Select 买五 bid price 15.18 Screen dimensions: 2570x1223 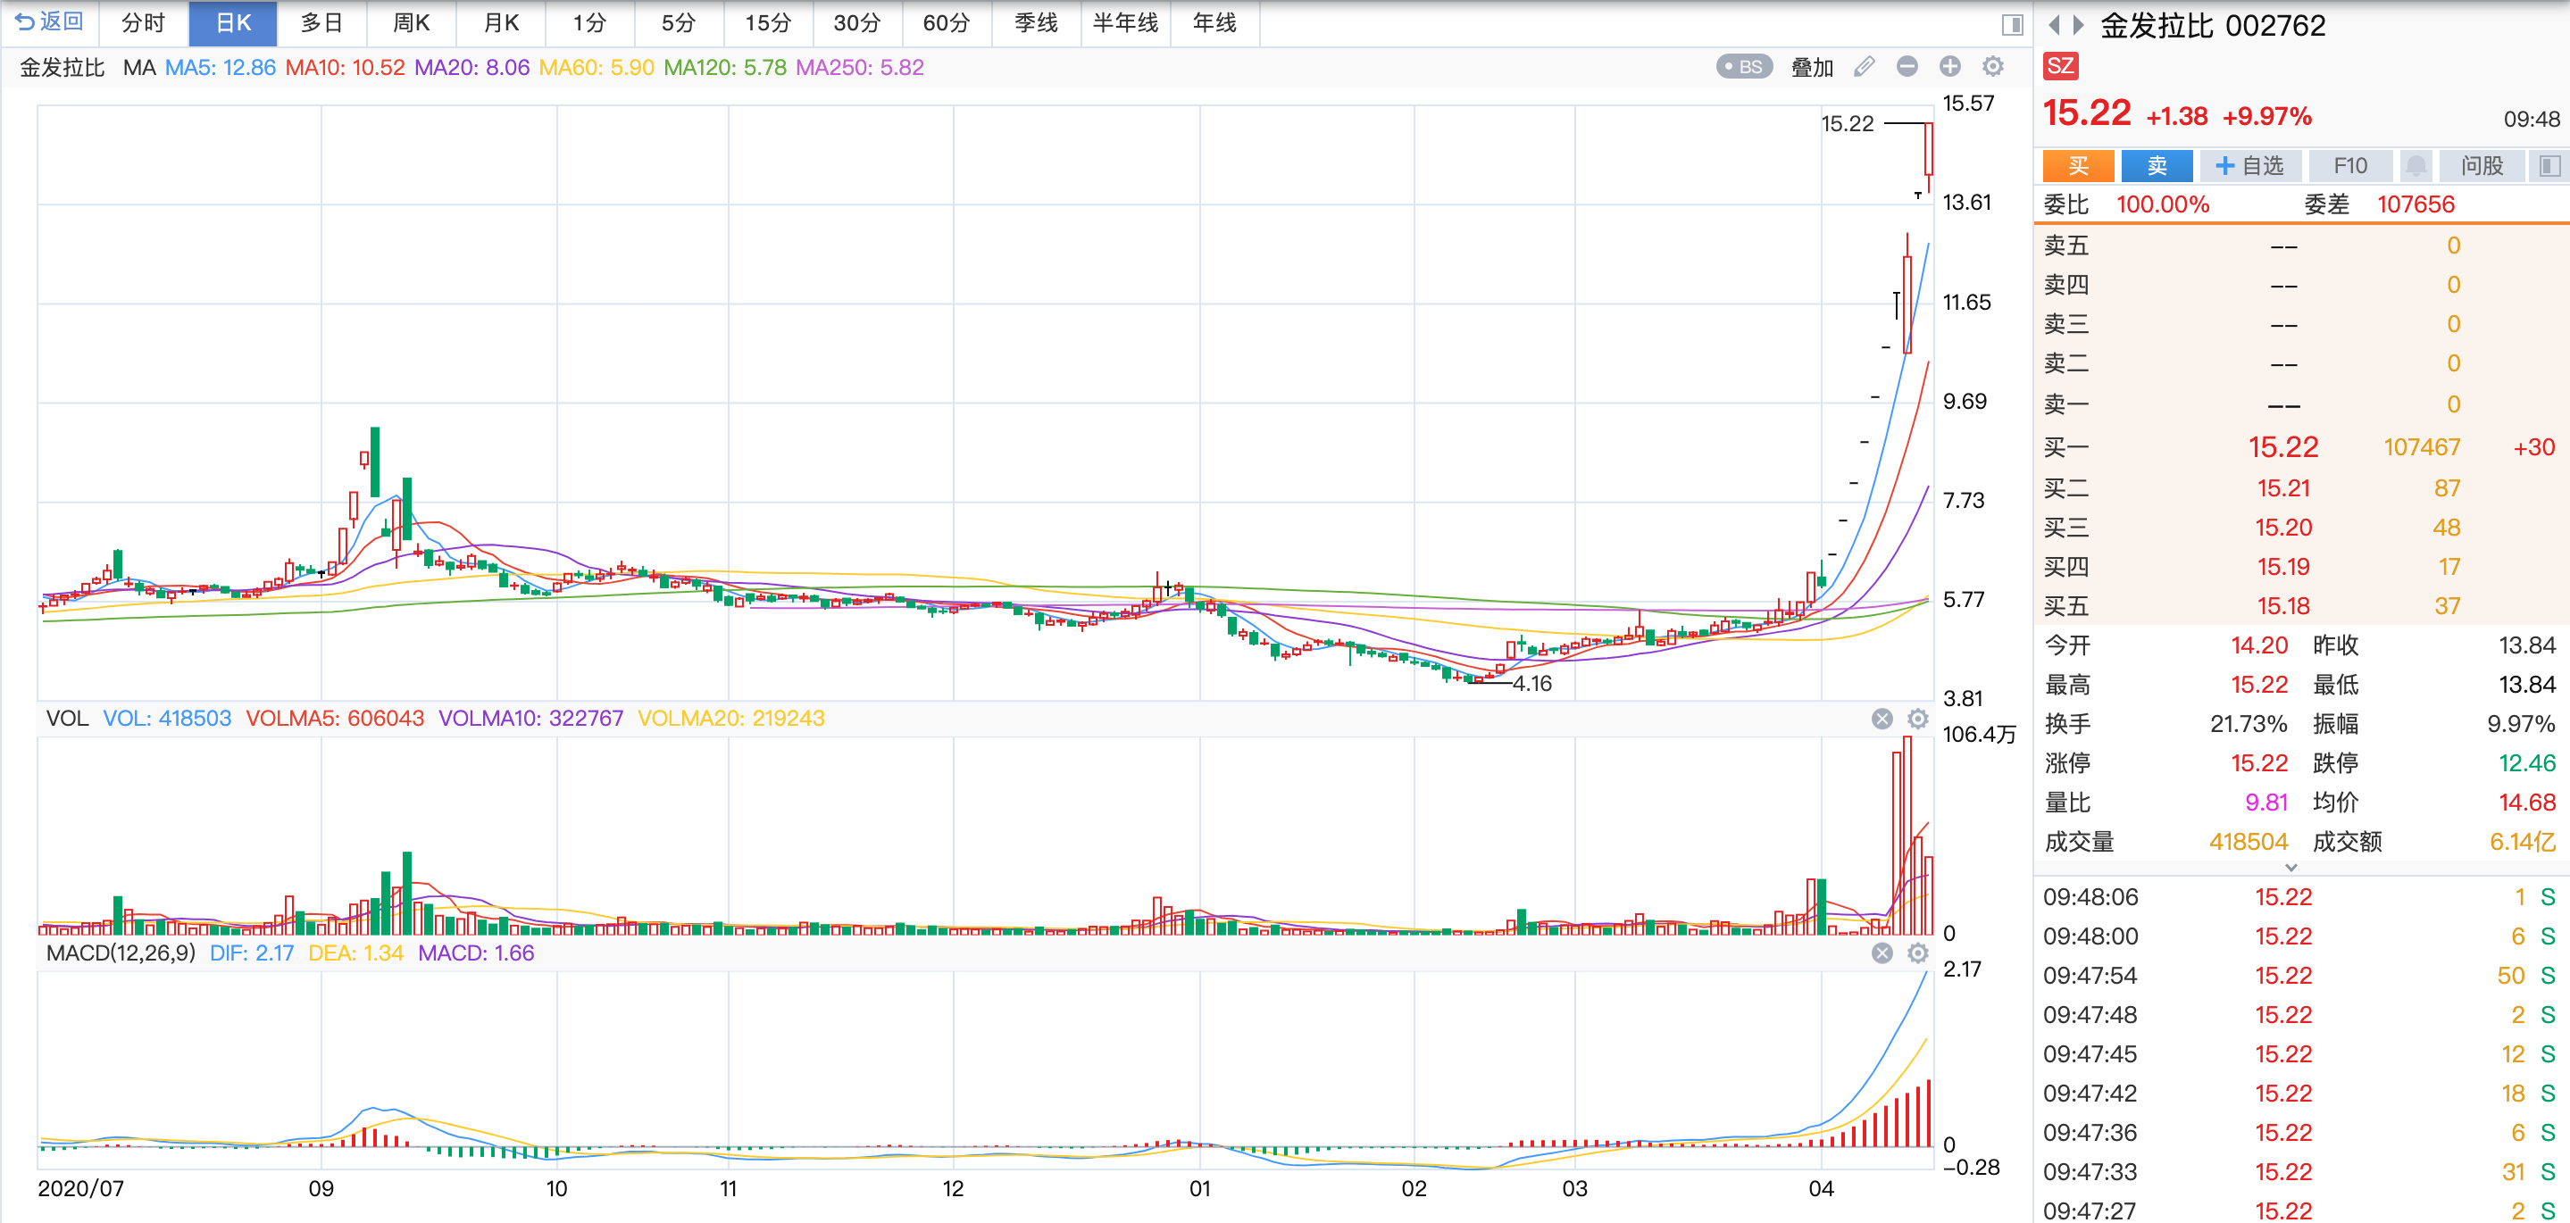coord(2283,606)
